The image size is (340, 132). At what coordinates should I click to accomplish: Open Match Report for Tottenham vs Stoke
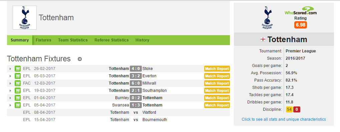217,69
